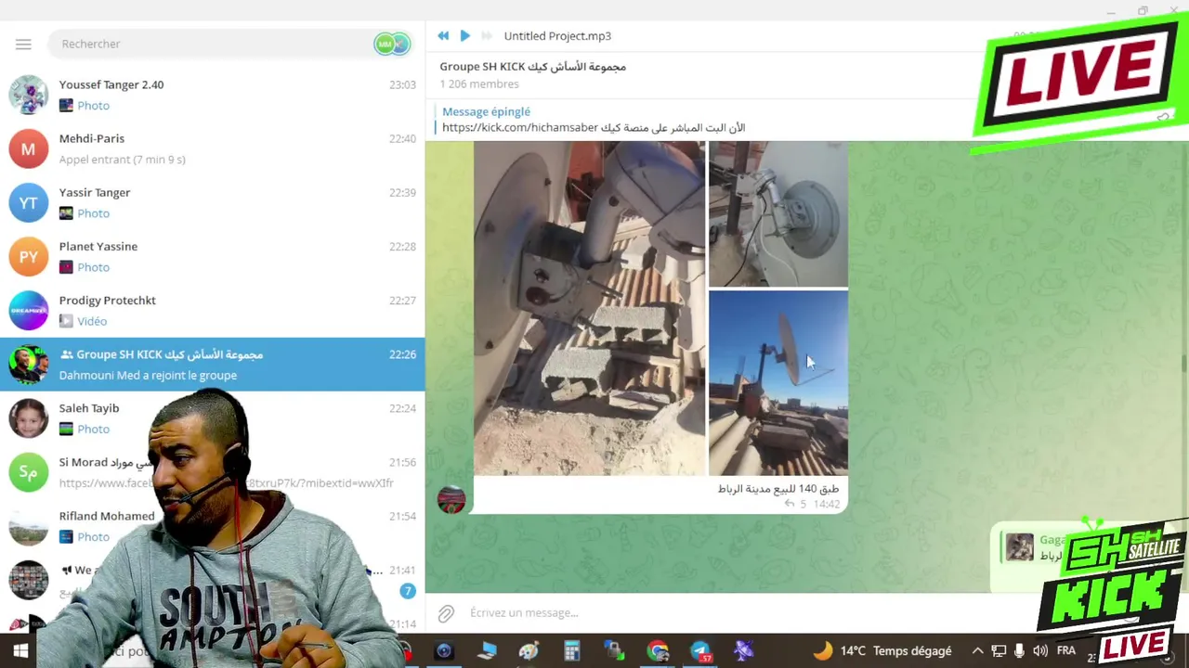Click the 7 unread badge in chat list

pos(407,590)
